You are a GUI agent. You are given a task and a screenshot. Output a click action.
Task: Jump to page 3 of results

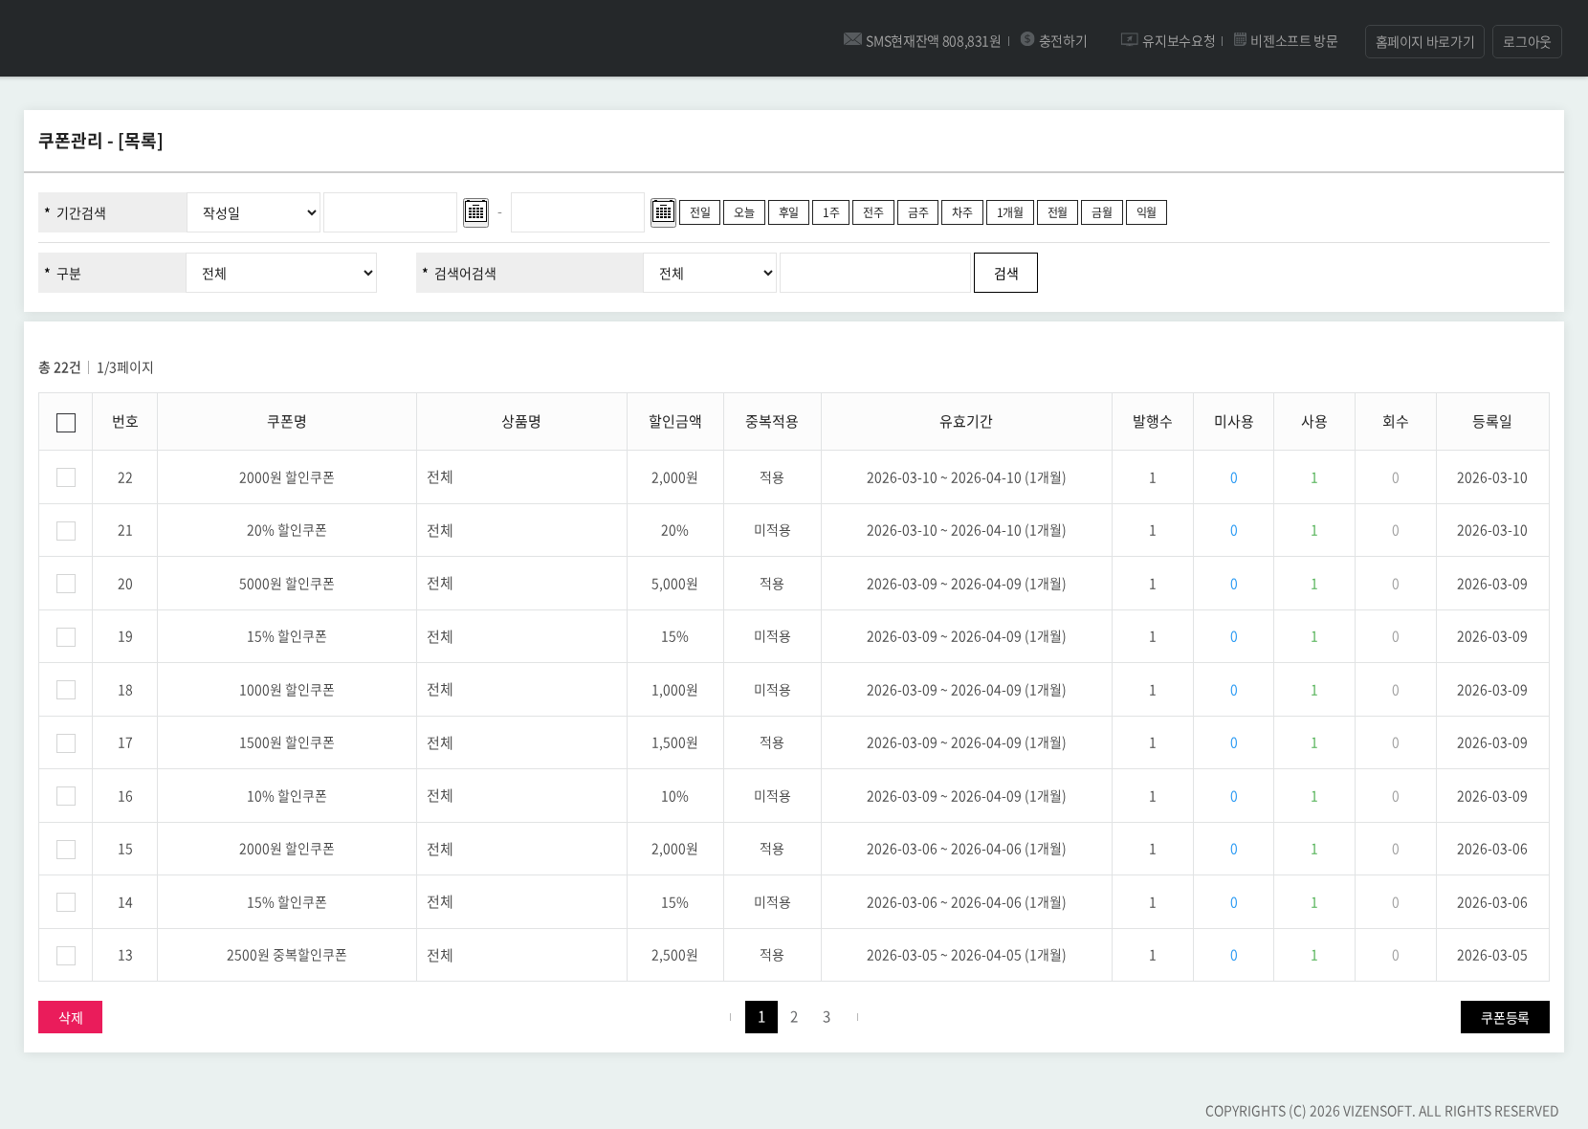(827, 1017)
